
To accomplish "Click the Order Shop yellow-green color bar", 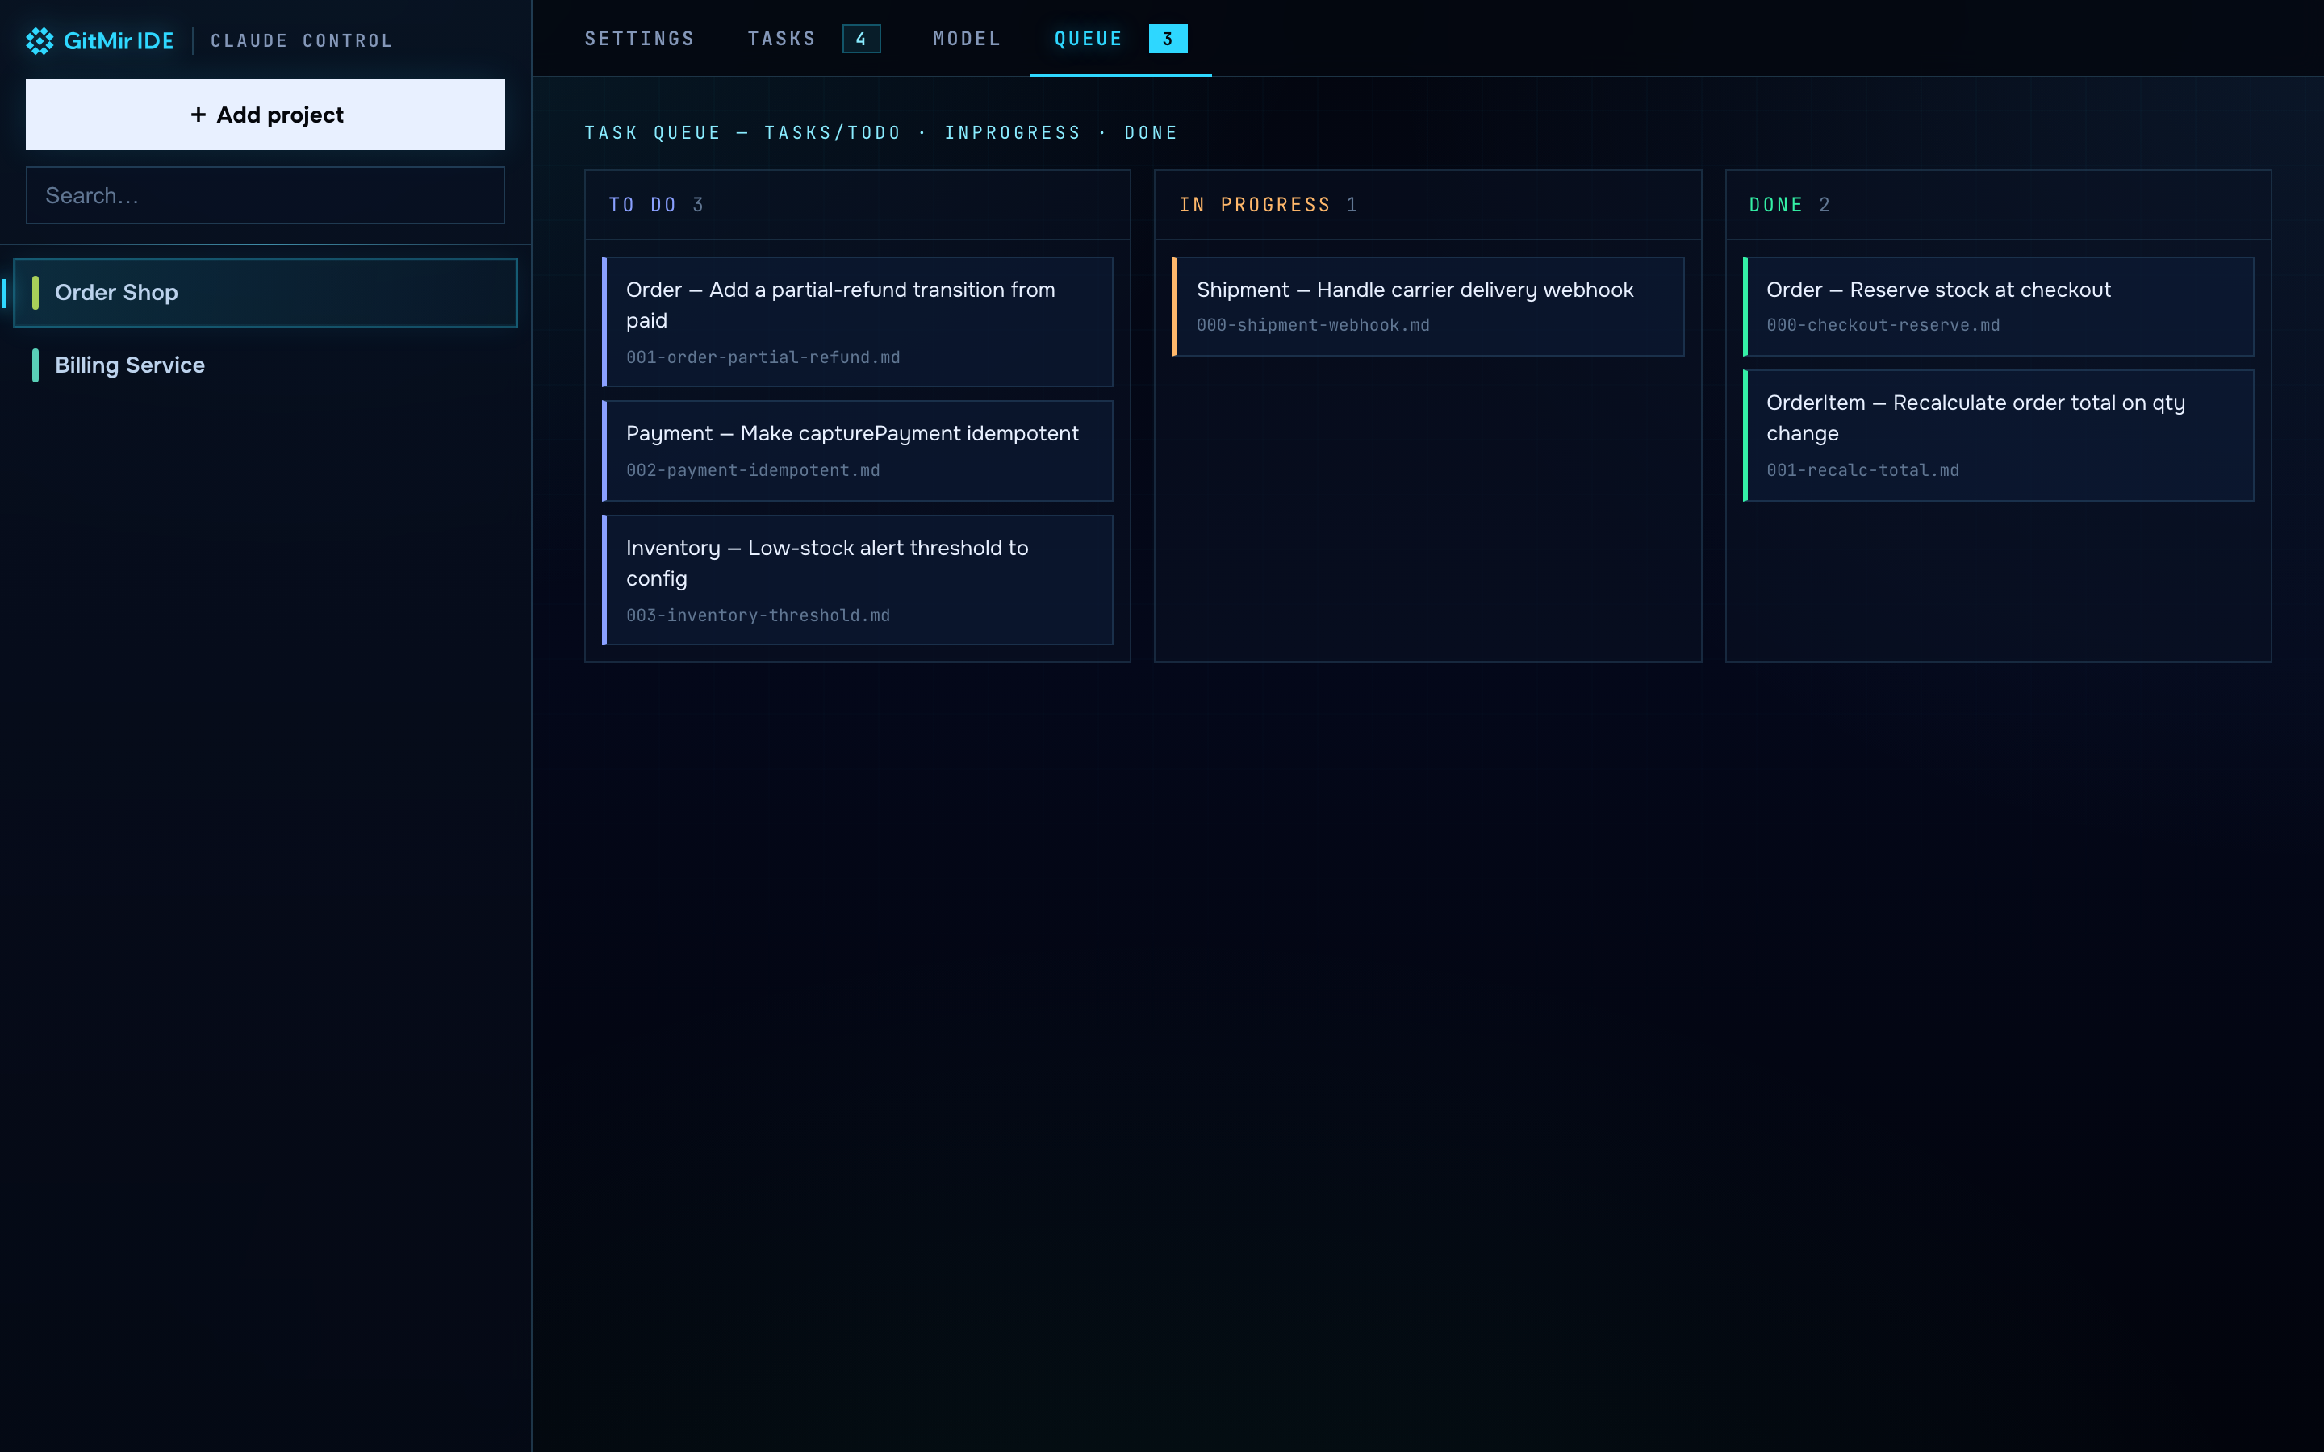I will coord(36,292).
